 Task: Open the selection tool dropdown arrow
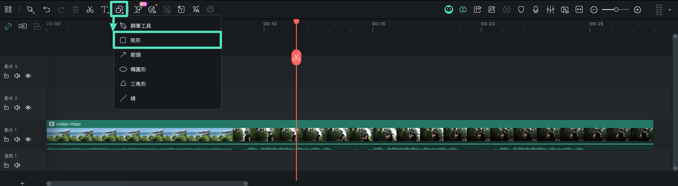click(34, 11)
